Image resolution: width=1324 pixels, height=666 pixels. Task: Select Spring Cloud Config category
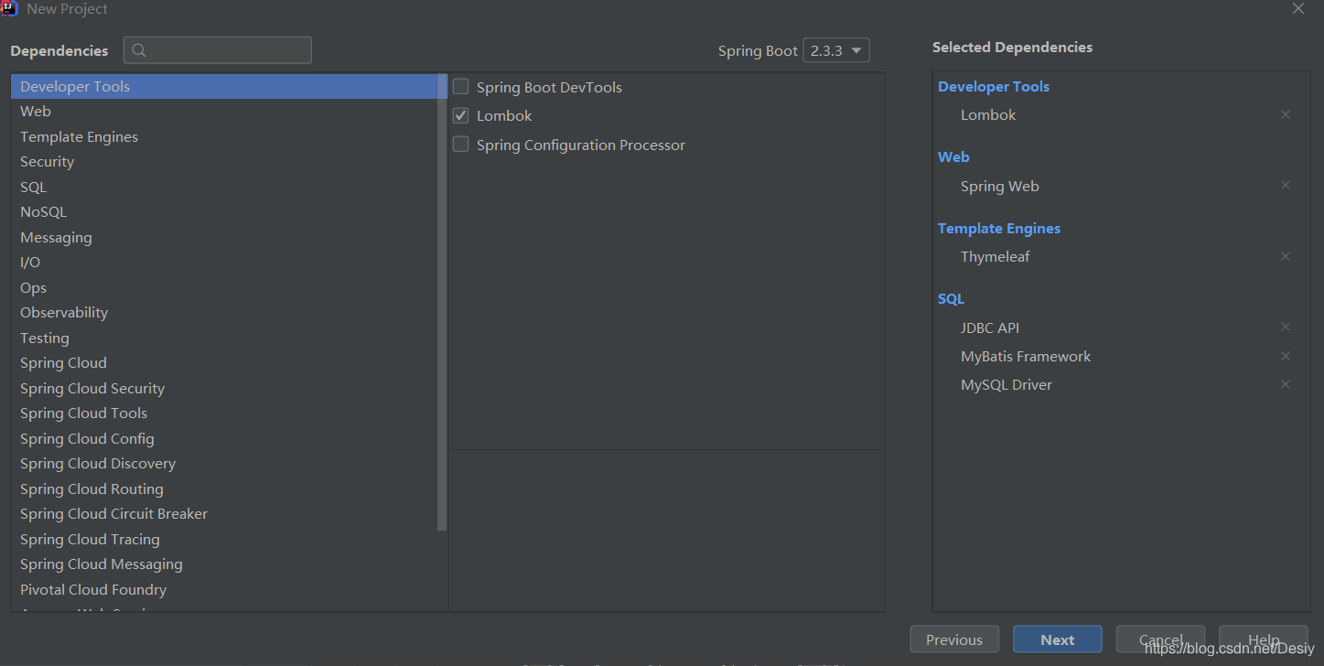224,438
